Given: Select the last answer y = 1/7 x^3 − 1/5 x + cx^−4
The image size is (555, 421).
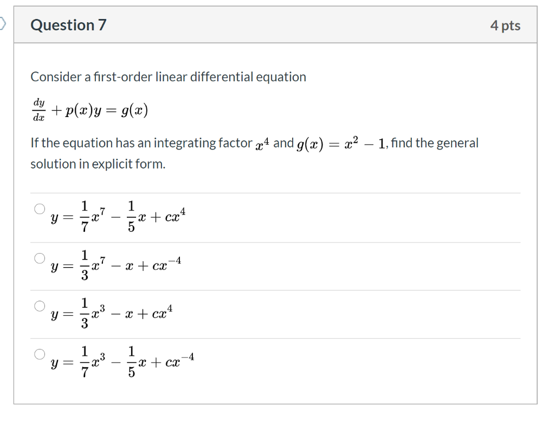Looking at the screenshot, I should tap(40, 354).
